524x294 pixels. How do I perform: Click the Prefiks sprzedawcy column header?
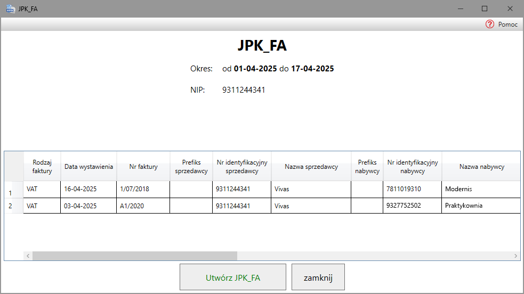pos(191,167)
